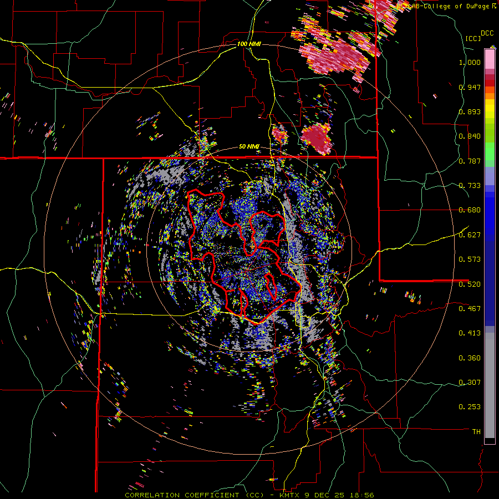
Task: Click the 0.893 legend value
Action: coord(470,111)
